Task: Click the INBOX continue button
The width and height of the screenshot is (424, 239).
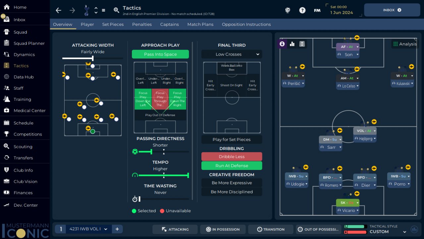Action: point(392,10)
